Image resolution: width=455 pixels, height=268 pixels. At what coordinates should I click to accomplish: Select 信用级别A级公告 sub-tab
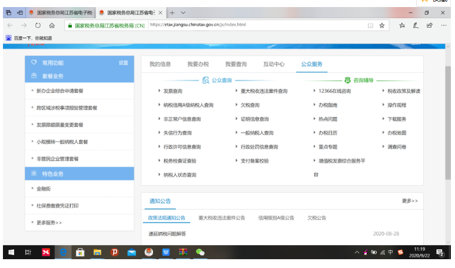pyautogui.click(x=276, y=218)
